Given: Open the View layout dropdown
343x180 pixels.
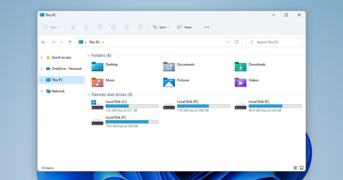Looking at the screenshot, I should click(186, 27).
